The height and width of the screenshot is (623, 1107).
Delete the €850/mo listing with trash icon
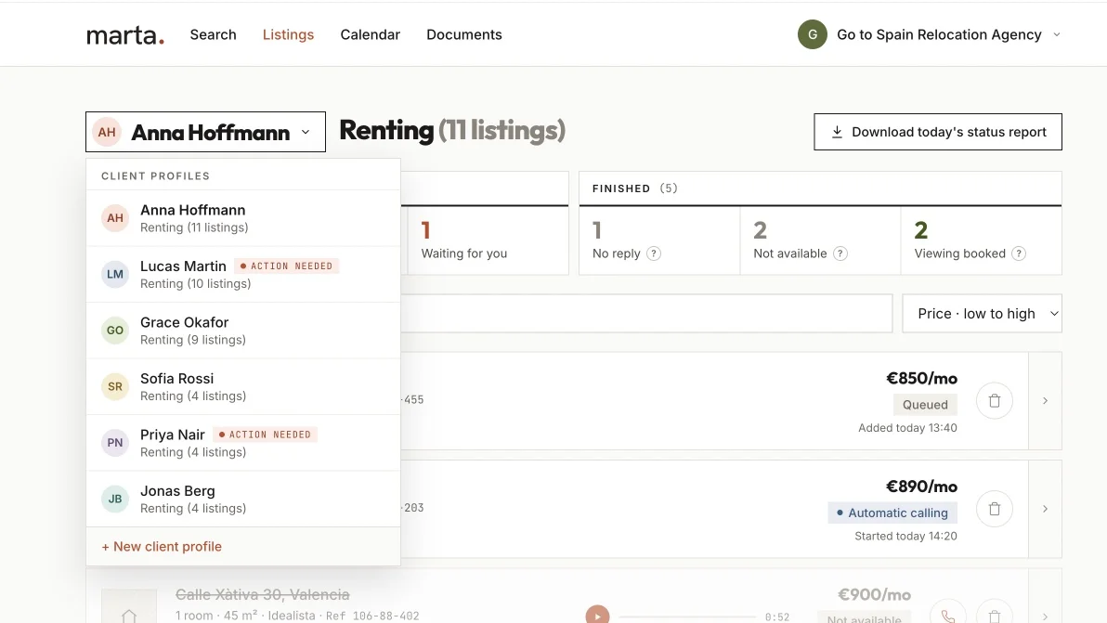(x=995, y=401)
